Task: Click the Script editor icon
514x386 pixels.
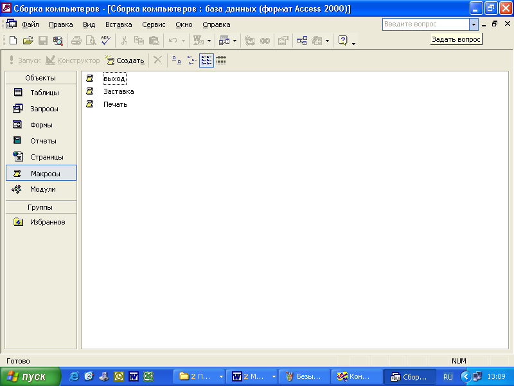Action: tap(265, 41)
